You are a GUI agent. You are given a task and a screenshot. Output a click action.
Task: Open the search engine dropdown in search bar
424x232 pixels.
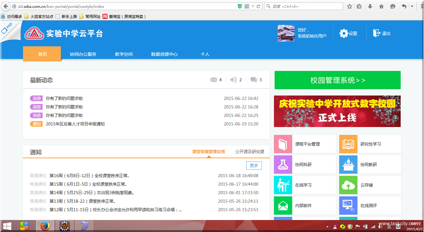tap(268, 6)
